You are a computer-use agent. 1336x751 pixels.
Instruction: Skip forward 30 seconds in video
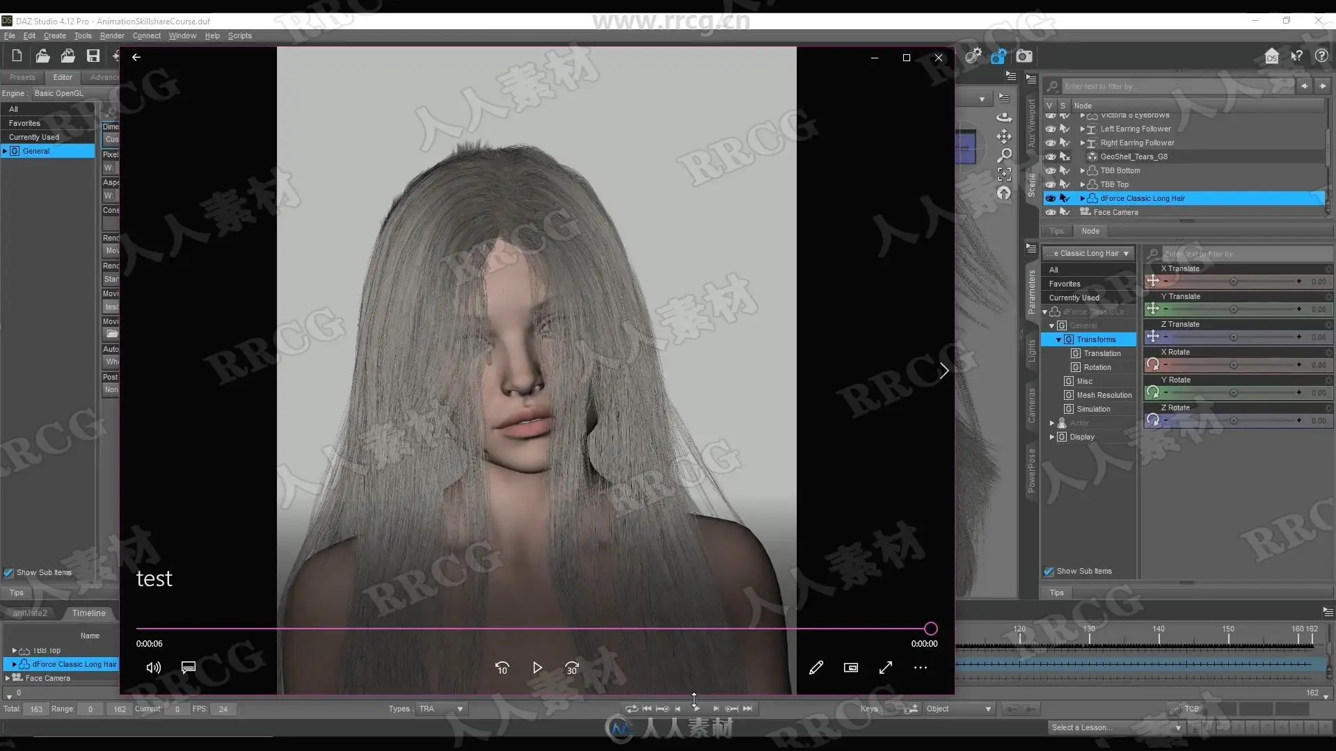[572, 668]
